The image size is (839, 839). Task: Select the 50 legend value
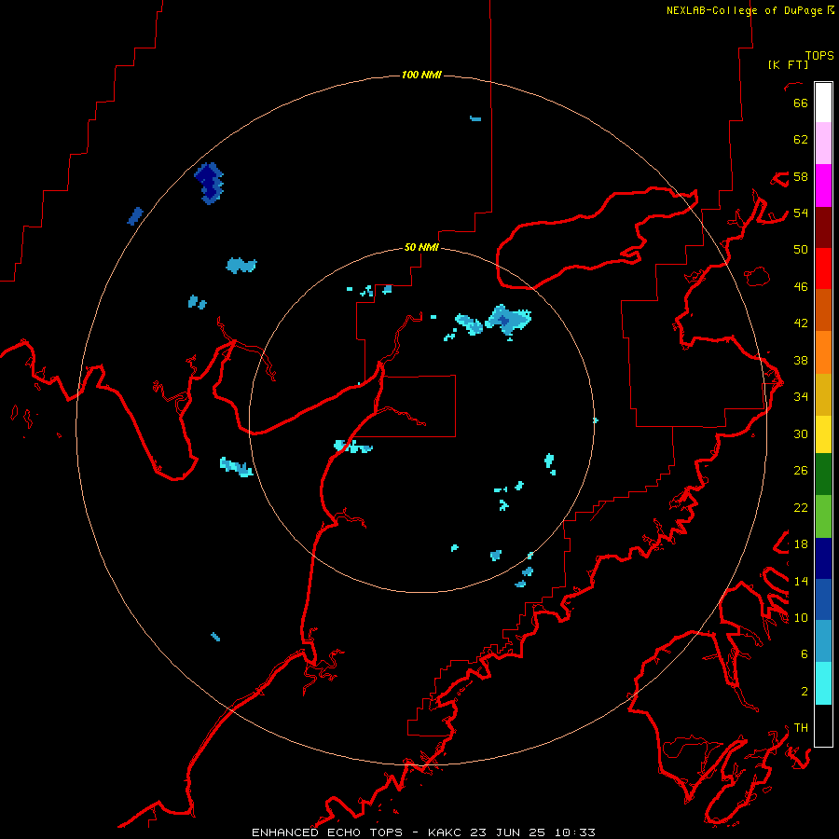pyautogui.click(x=801, y=250)
